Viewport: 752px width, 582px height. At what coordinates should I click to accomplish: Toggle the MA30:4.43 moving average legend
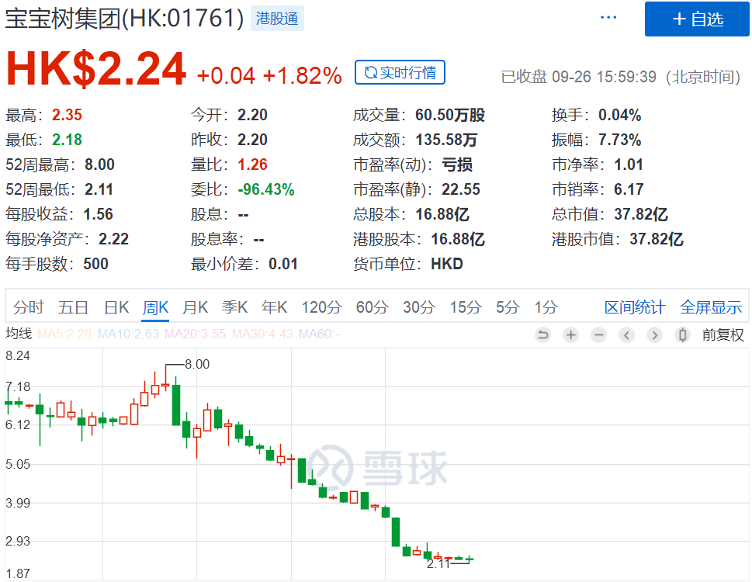click(x=262, y=334)
